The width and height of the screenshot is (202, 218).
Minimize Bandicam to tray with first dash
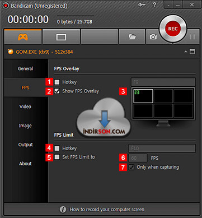pyautogui.click(x=168, y=5)
